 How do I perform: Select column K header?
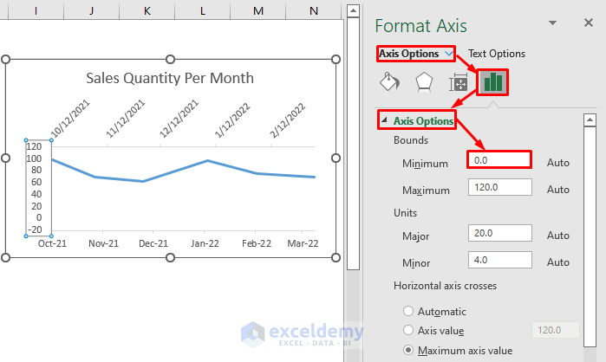coord(147,10)
